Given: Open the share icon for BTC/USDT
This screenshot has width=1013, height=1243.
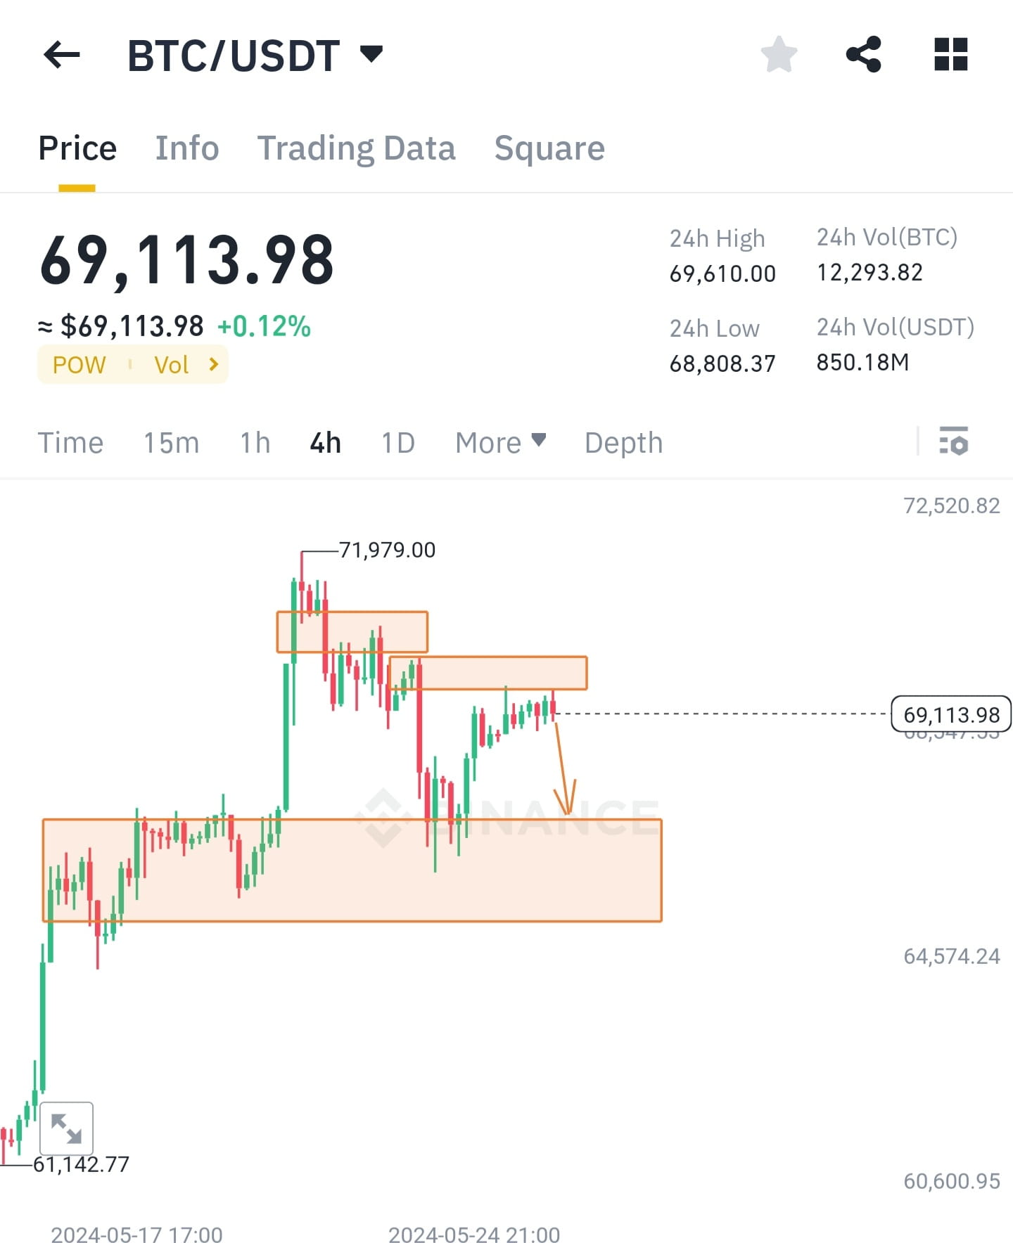Looking at the screenshot, I should pyautogui.click(x=863, y=54).
